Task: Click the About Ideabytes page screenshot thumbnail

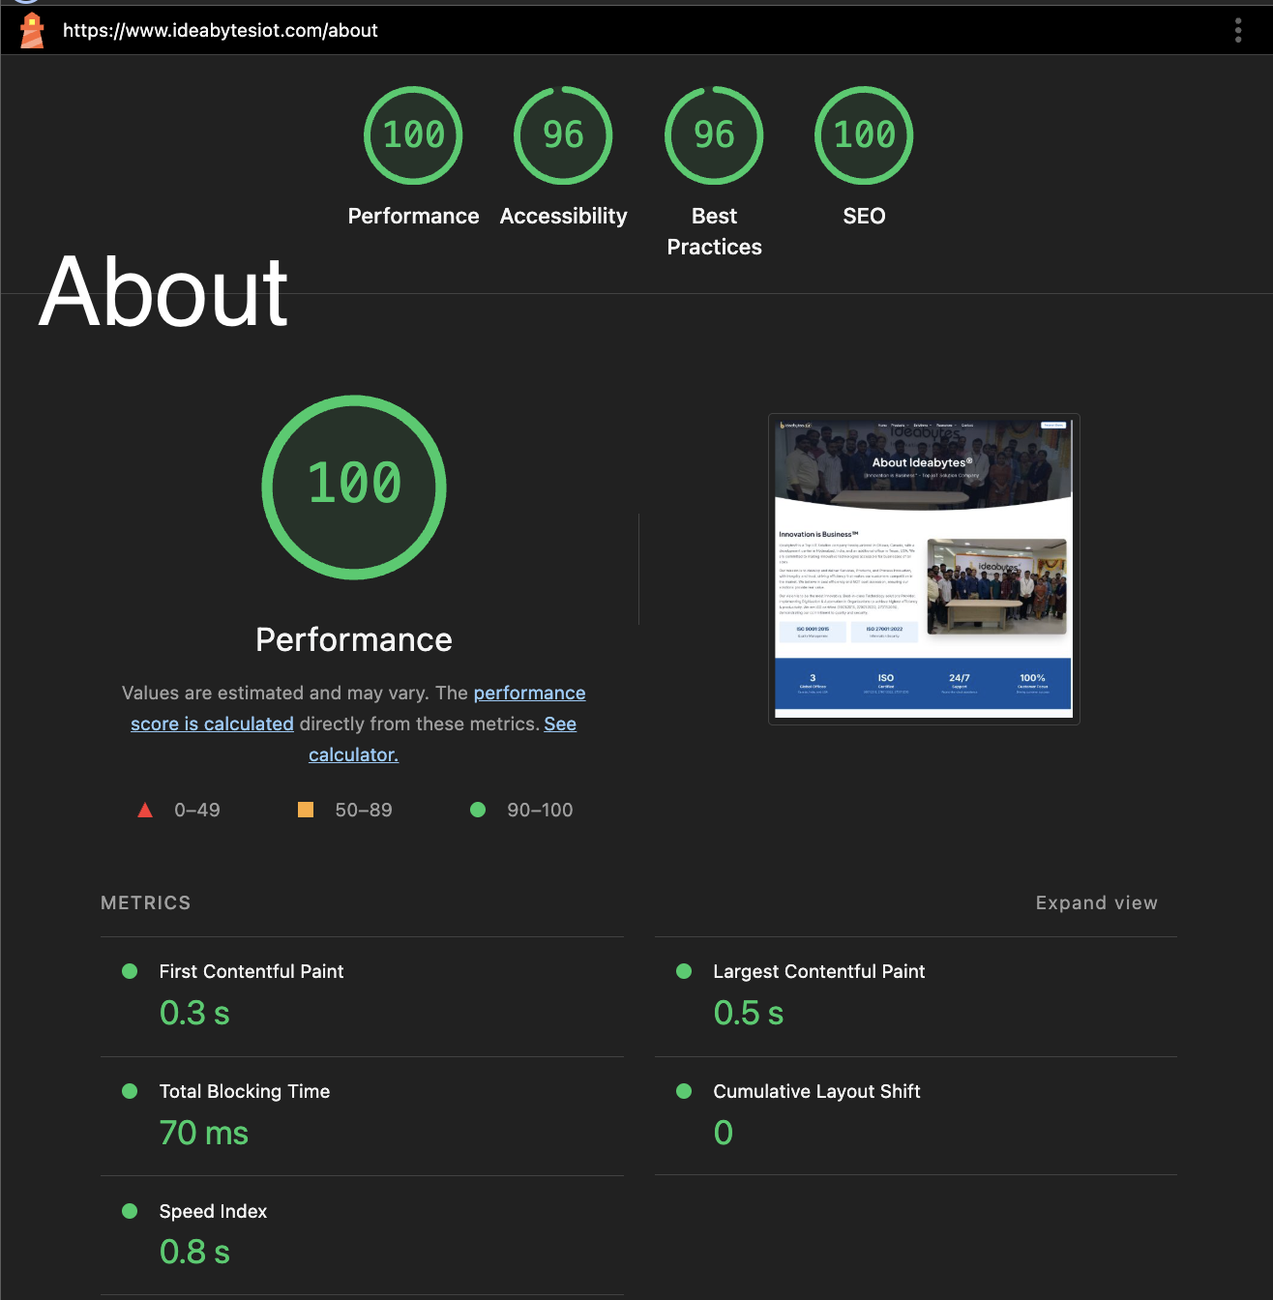Action: coord(922,567)
